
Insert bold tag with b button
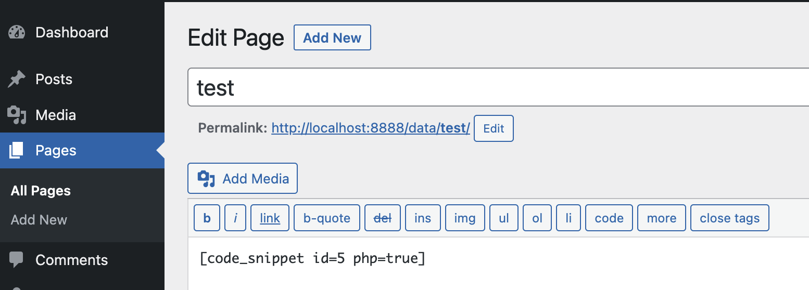[207, 218]
